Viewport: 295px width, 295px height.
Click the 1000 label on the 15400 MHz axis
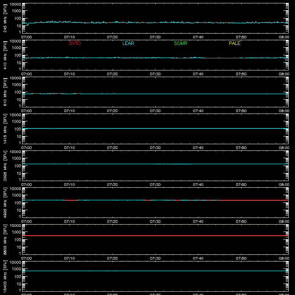17,269
